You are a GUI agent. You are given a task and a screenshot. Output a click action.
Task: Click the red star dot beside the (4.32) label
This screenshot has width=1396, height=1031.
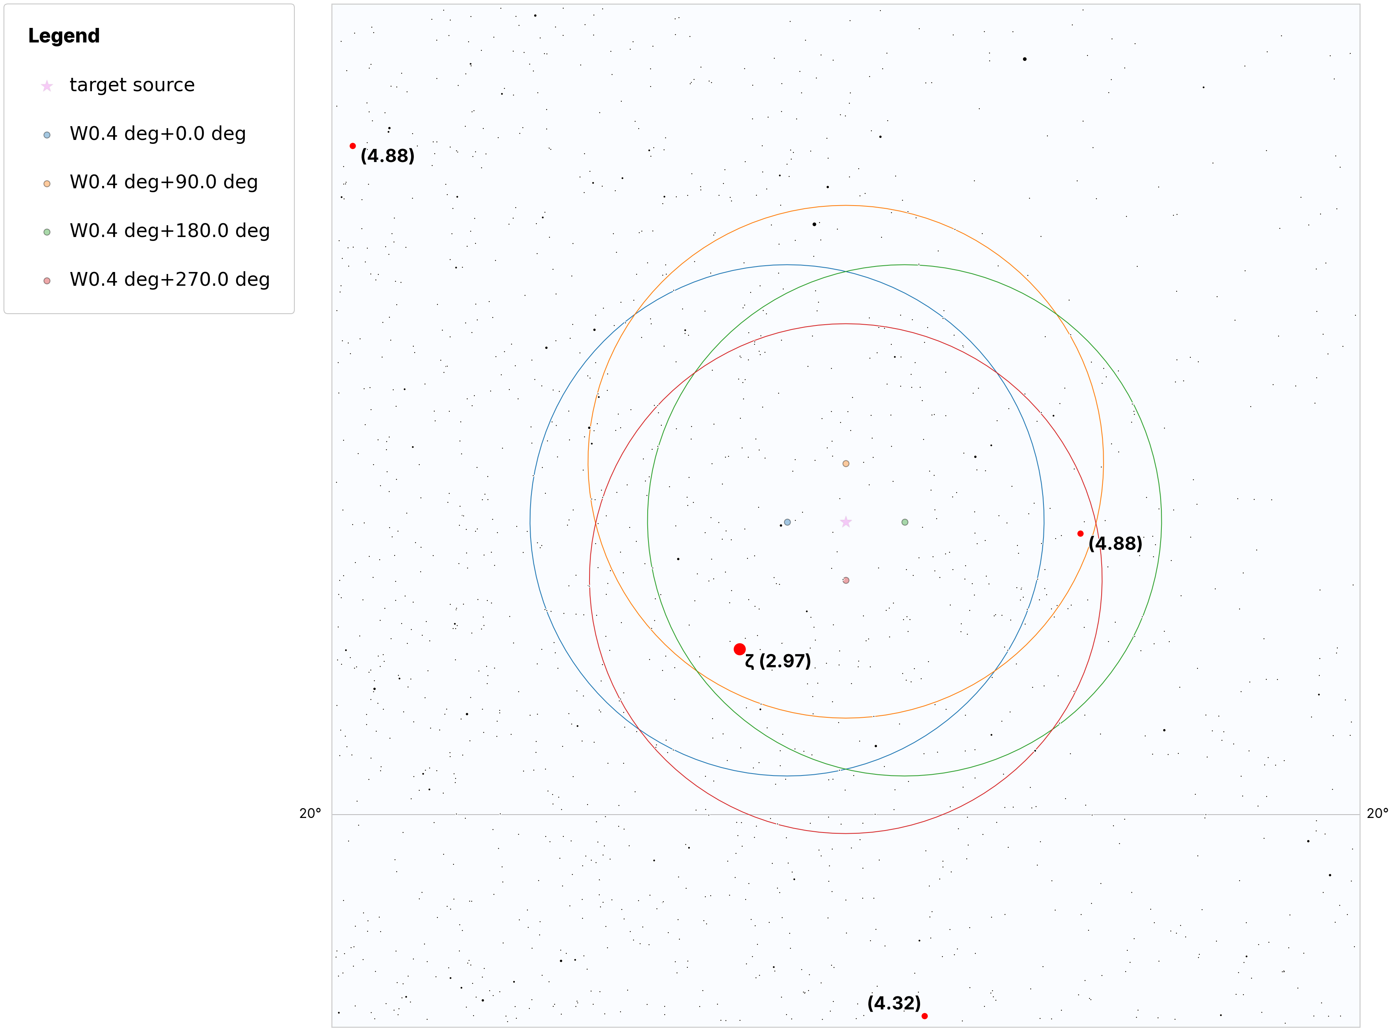pos(924,1016)
